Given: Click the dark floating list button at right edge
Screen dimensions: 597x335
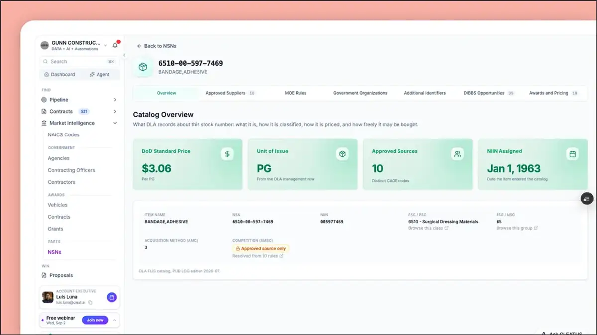Looking at the screenshot, I should pyautogui.click(x=587, y=199).
